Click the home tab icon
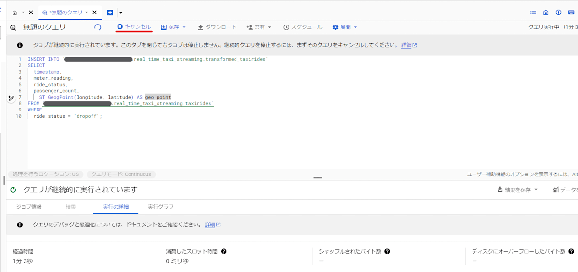This screenshot has width=578, height=272. pyautogui.click(x=14, y=12)
